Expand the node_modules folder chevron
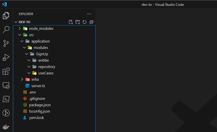The height and width of the screenshot is (132, 217). (20, 28)
